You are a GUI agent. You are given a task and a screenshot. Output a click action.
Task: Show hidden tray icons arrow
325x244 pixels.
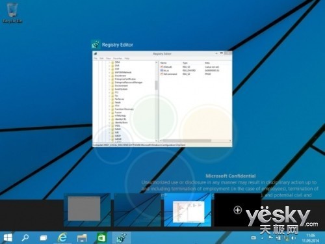pyautogui.click(x=263, y=238)
